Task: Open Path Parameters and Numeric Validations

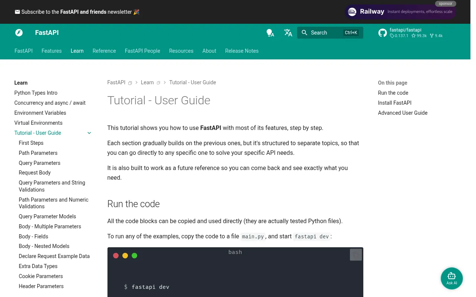Action: tap(54, 203)
